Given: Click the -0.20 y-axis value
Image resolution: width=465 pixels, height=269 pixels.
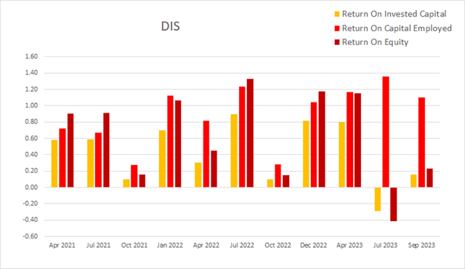Looking at the screenshot, I should (31, 204).
